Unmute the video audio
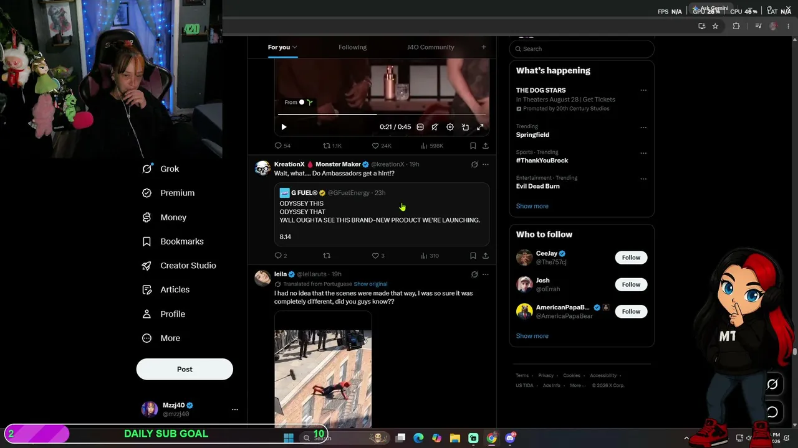 435,127
